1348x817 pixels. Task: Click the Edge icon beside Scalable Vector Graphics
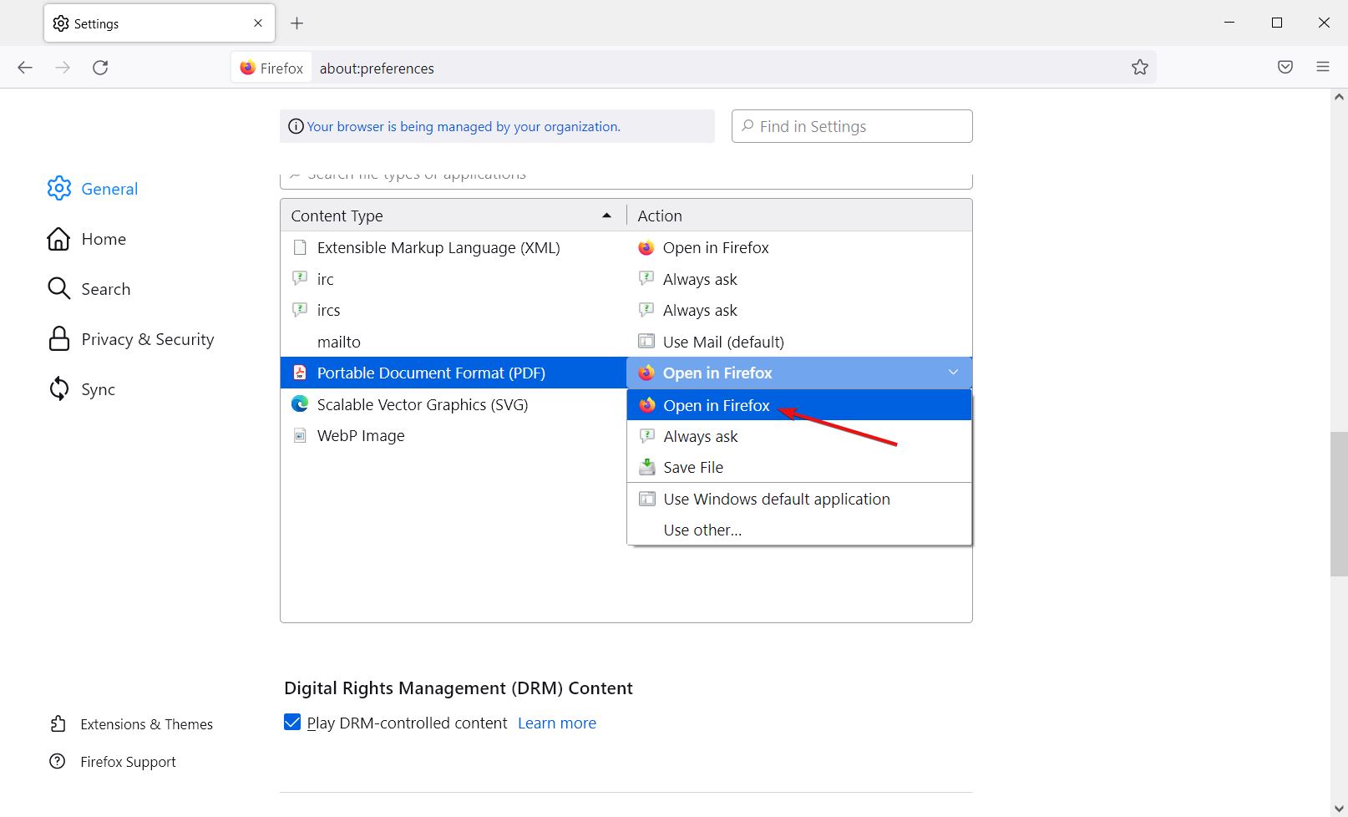tap(300, 404)
